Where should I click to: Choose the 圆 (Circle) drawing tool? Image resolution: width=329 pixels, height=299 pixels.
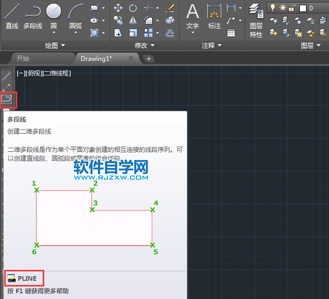(54, 16)
